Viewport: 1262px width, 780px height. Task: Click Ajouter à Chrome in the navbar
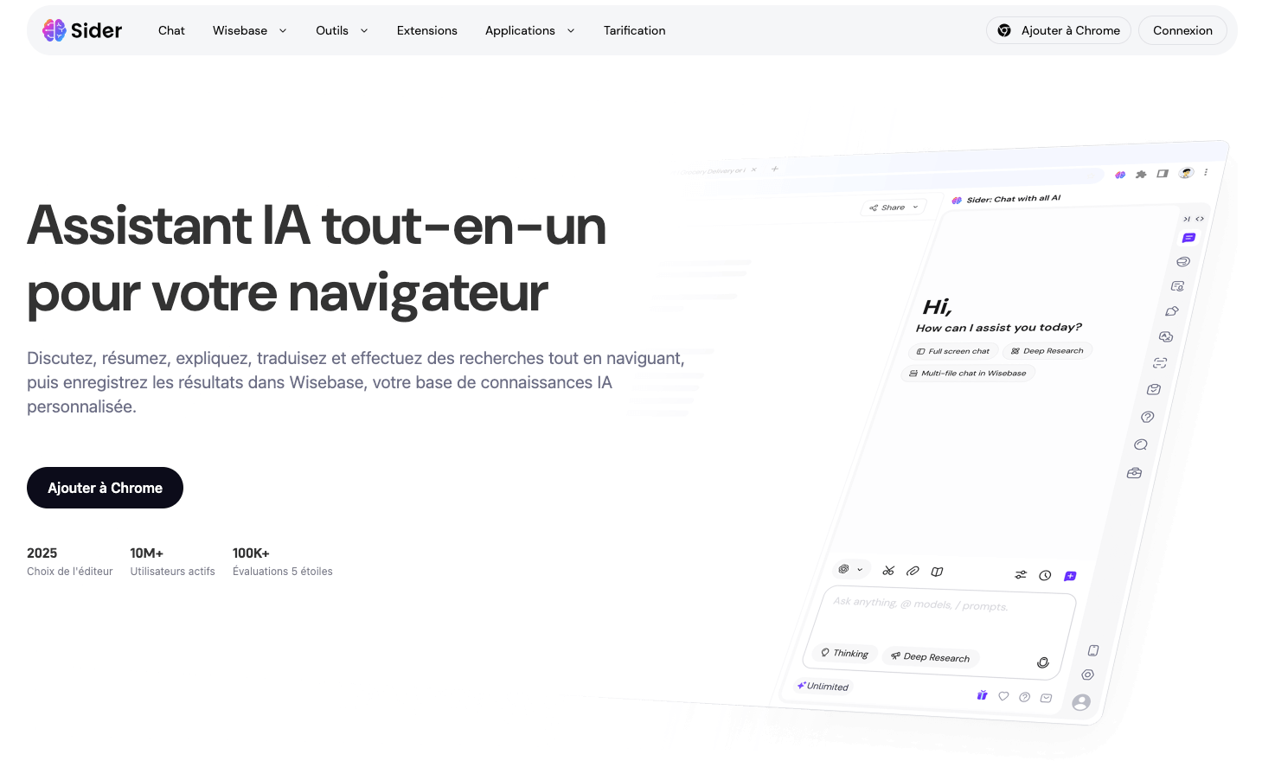coord(1059,30)
